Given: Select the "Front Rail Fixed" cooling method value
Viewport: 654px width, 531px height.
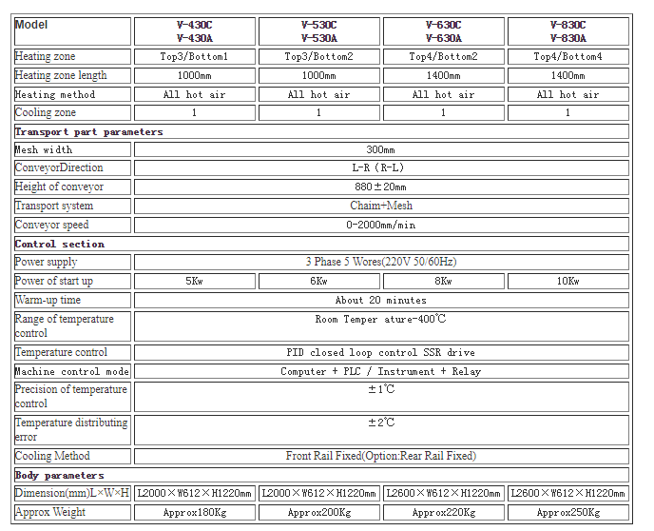Looking at the screenshot, I should 380,457.
